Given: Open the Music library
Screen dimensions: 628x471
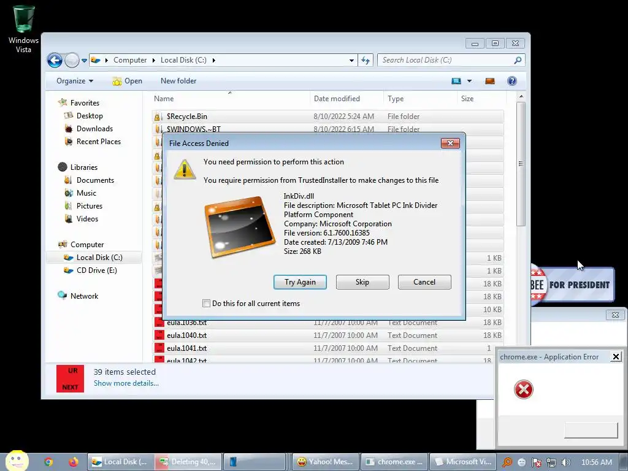Looking at the screenshot, I should pyautogui.click(x=86, y=193).
